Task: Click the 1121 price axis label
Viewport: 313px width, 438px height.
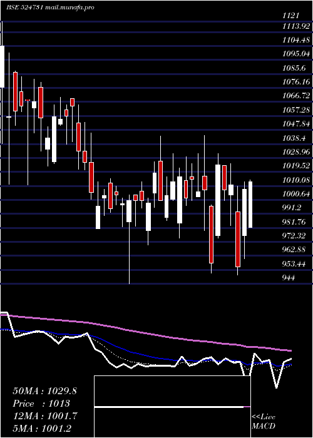Action: tap(291, 16)
